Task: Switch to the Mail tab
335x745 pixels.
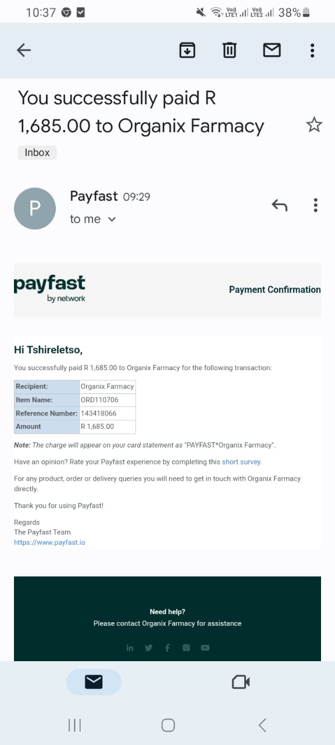Action: [x=94, y=682]
